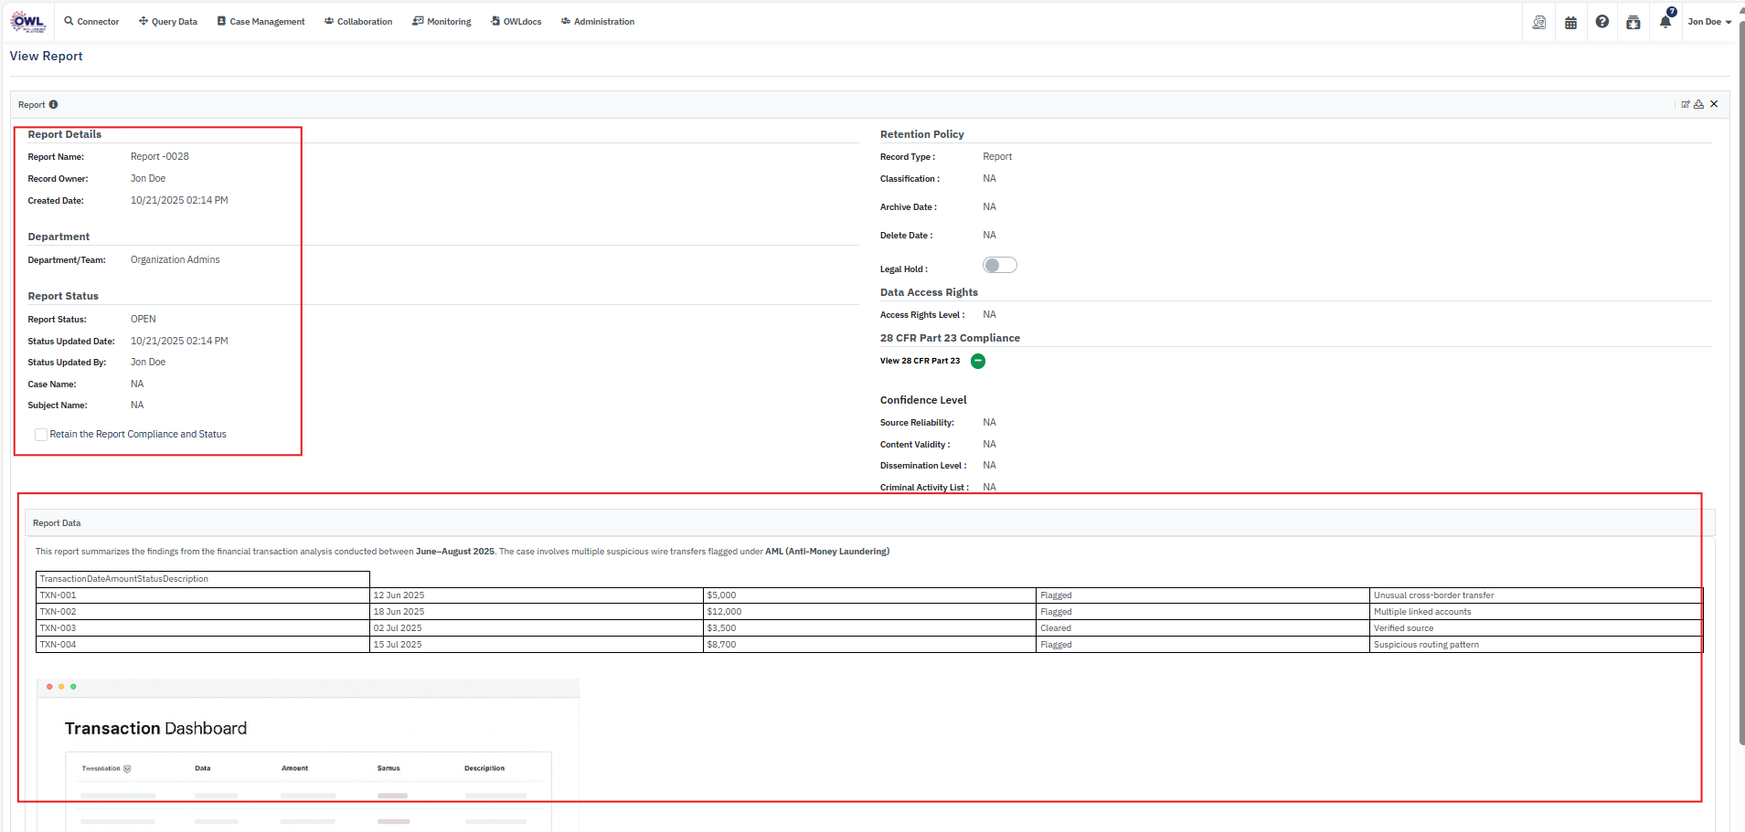Screen dimensions: 1745x832
Task: Open the Administration menu
Action: 598,22
